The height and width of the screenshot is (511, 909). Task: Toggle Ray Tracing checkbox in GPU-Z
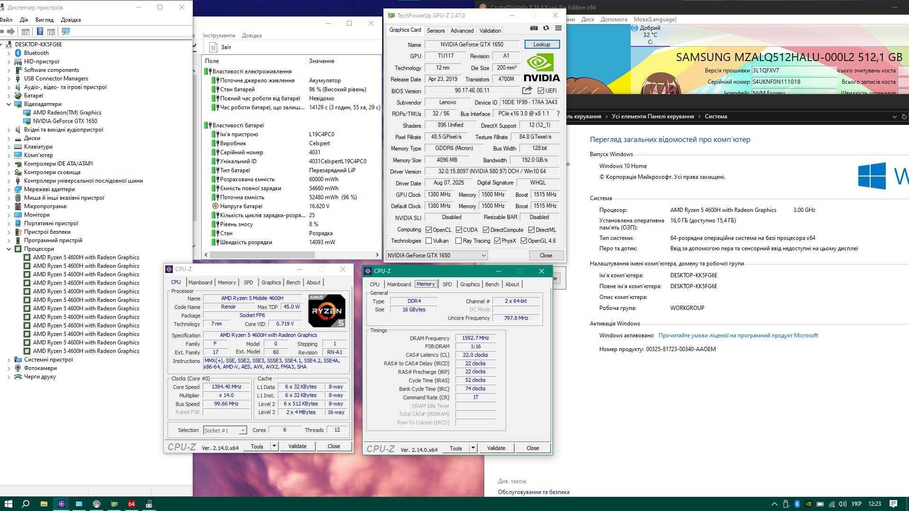458,241
